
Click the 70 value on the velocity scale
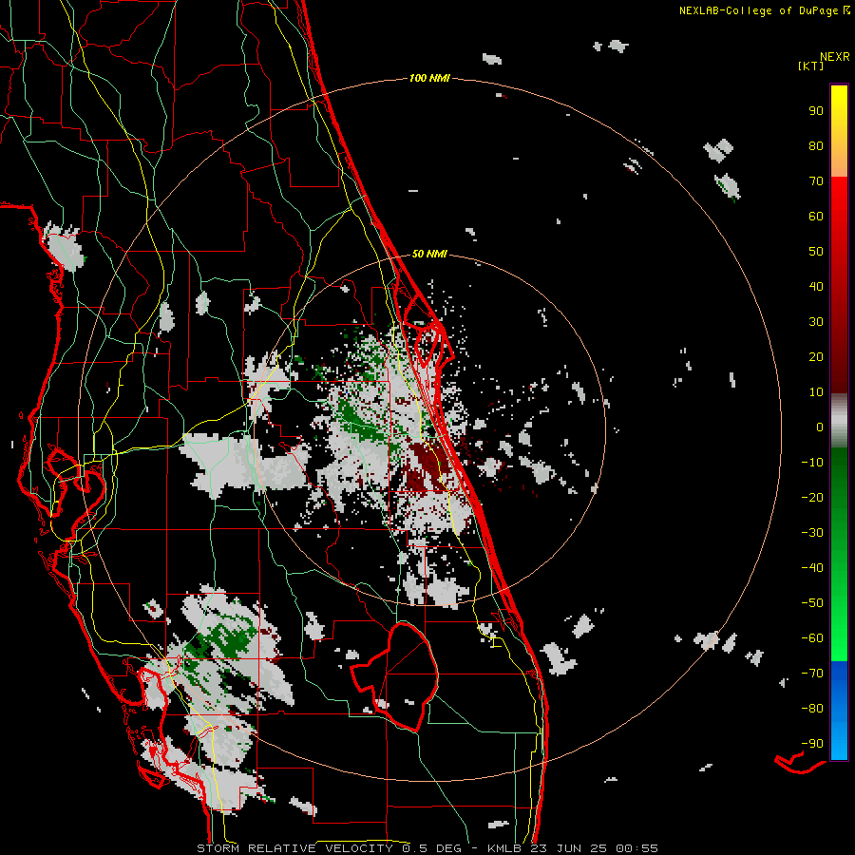point(816,181)
